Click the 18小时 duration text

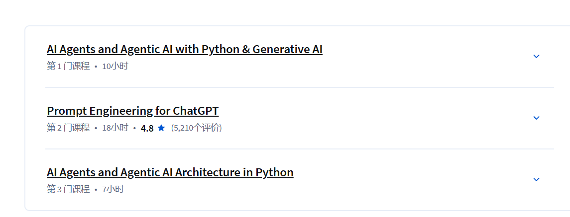click(x=115, y=128)
